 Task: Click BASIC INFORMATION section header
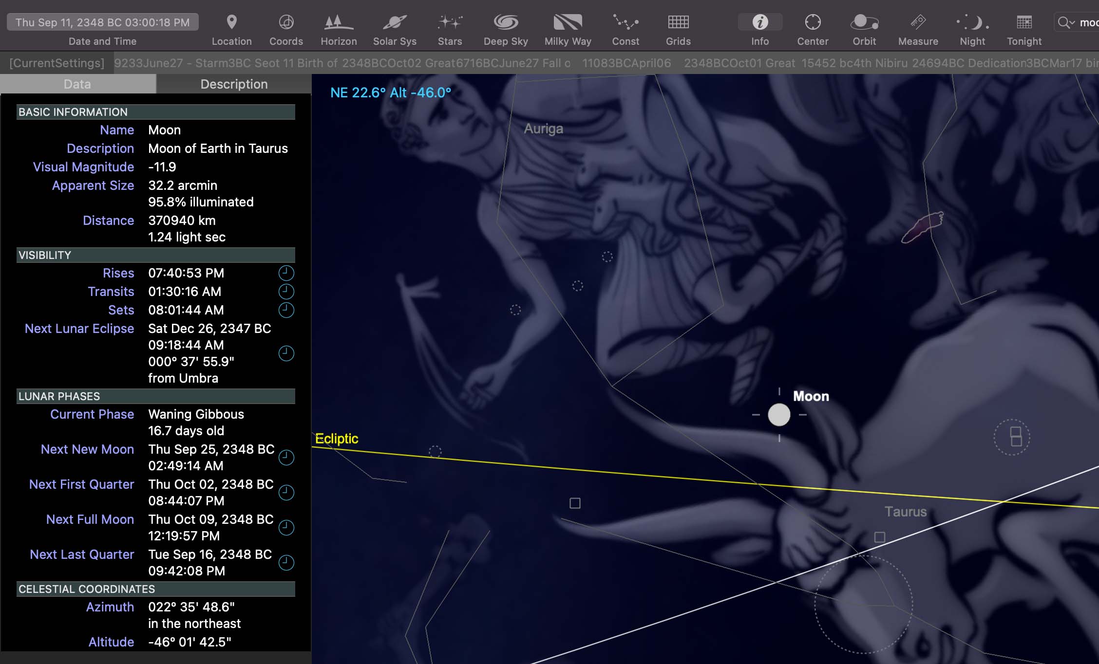click(x=156, y=112)
